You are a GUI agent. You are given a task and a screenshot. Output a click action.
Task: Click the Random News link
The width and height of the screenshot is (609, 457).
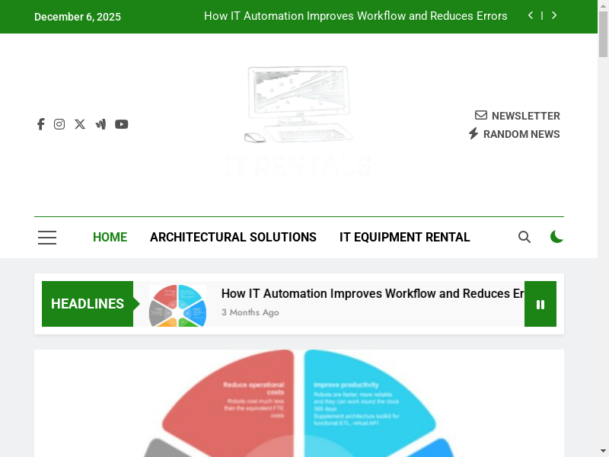(x=514, y=134)
